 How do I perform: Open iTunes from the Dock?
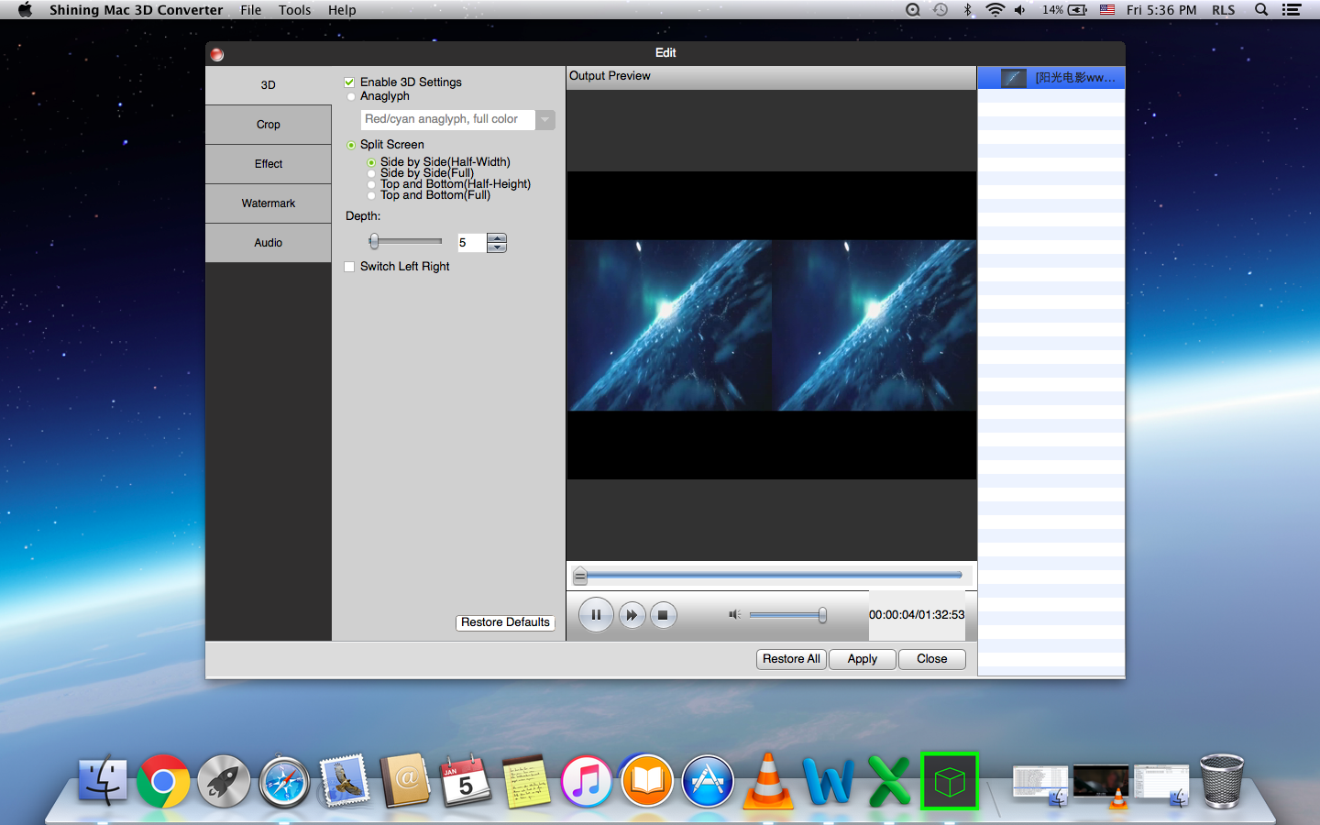pyautogui.click(x=586, y=781)
